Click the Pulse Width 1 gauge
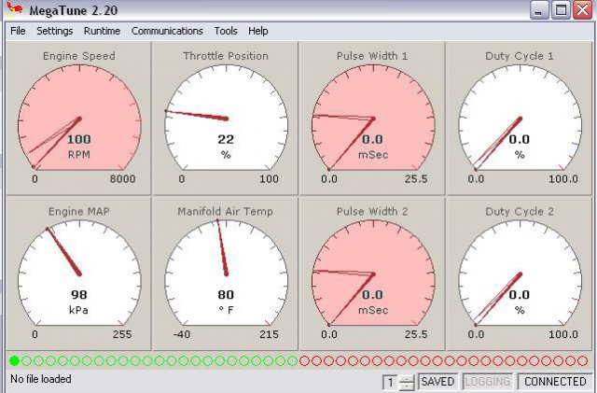This screenshot has height=393, width=597. click(372, 119)
